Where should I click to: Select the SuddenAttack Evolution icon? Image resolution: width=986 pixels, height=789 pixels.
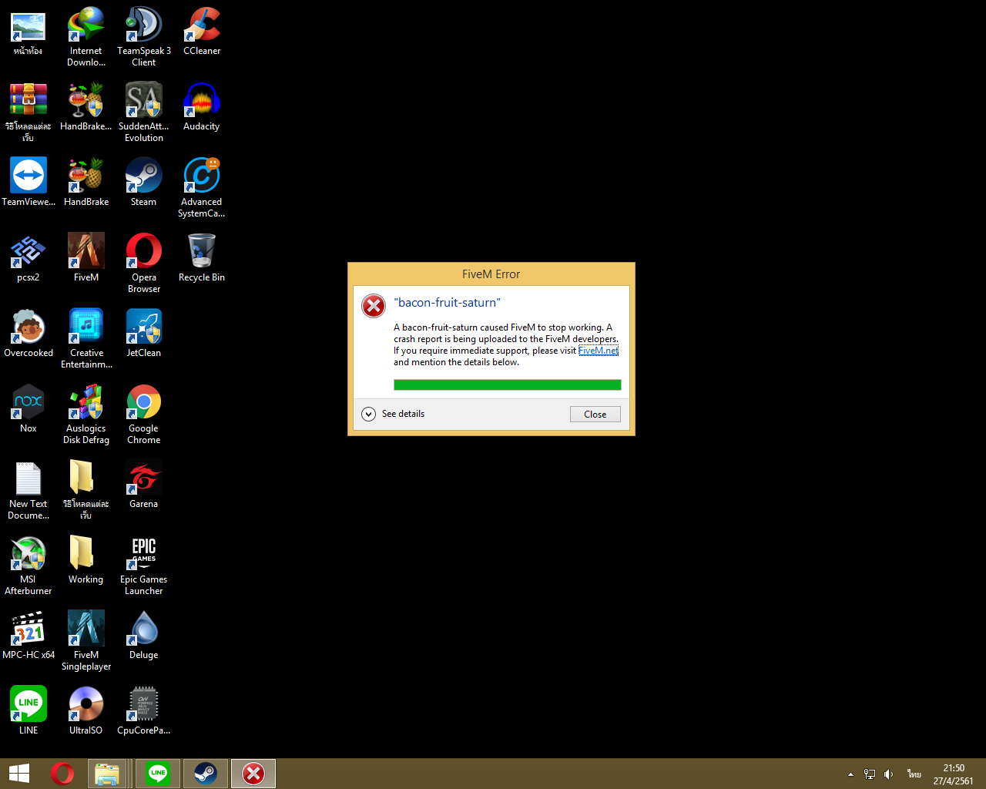click(144, 112)
